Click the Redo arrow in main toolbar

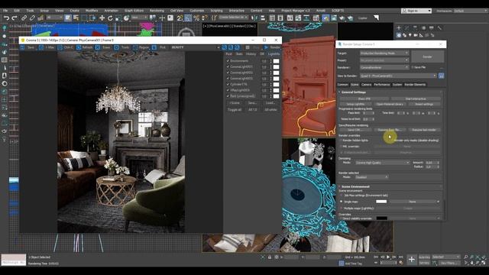coord(15,18)
